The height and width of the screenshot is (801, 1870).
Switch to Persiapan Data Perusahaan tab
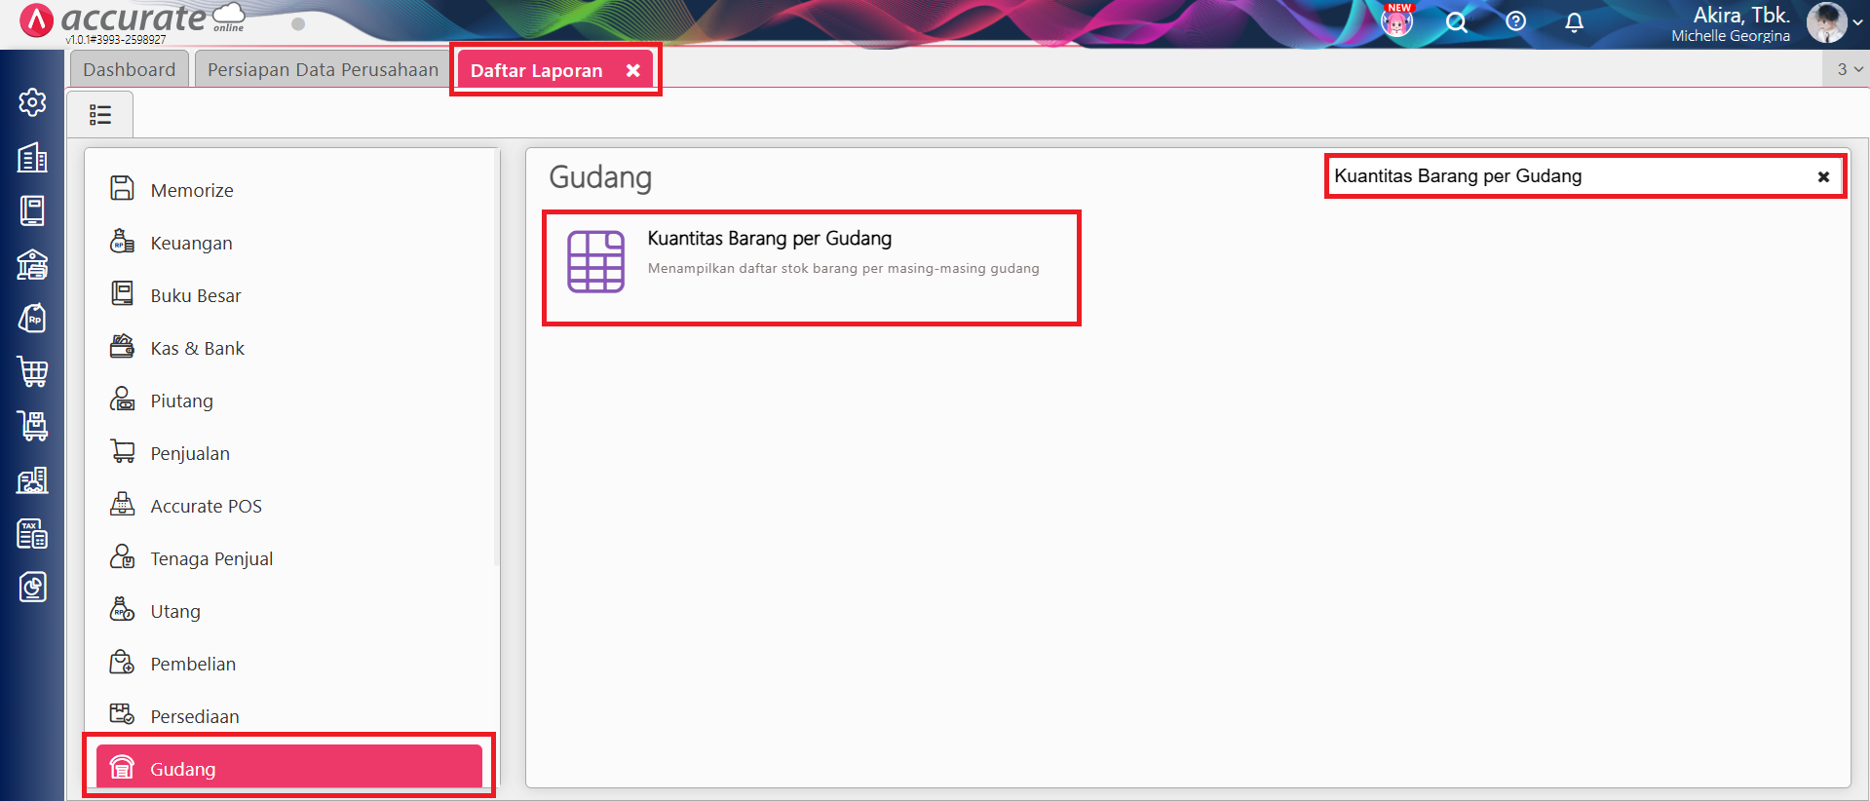point(323,70)
